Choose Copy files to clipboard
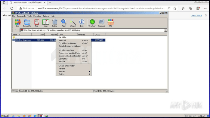This screenshot has width=210, height=118. (x=73, y=43)
